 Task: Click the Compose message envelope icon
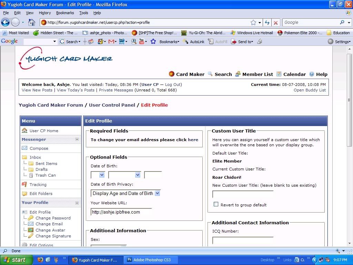tap(24, 148)
